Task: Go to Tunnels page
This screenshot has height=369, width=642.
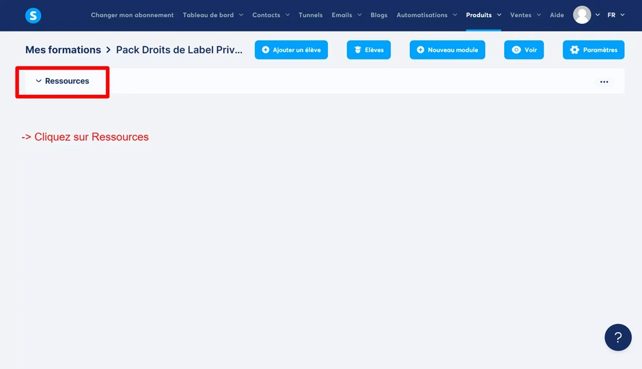Action: pos(310,15)
